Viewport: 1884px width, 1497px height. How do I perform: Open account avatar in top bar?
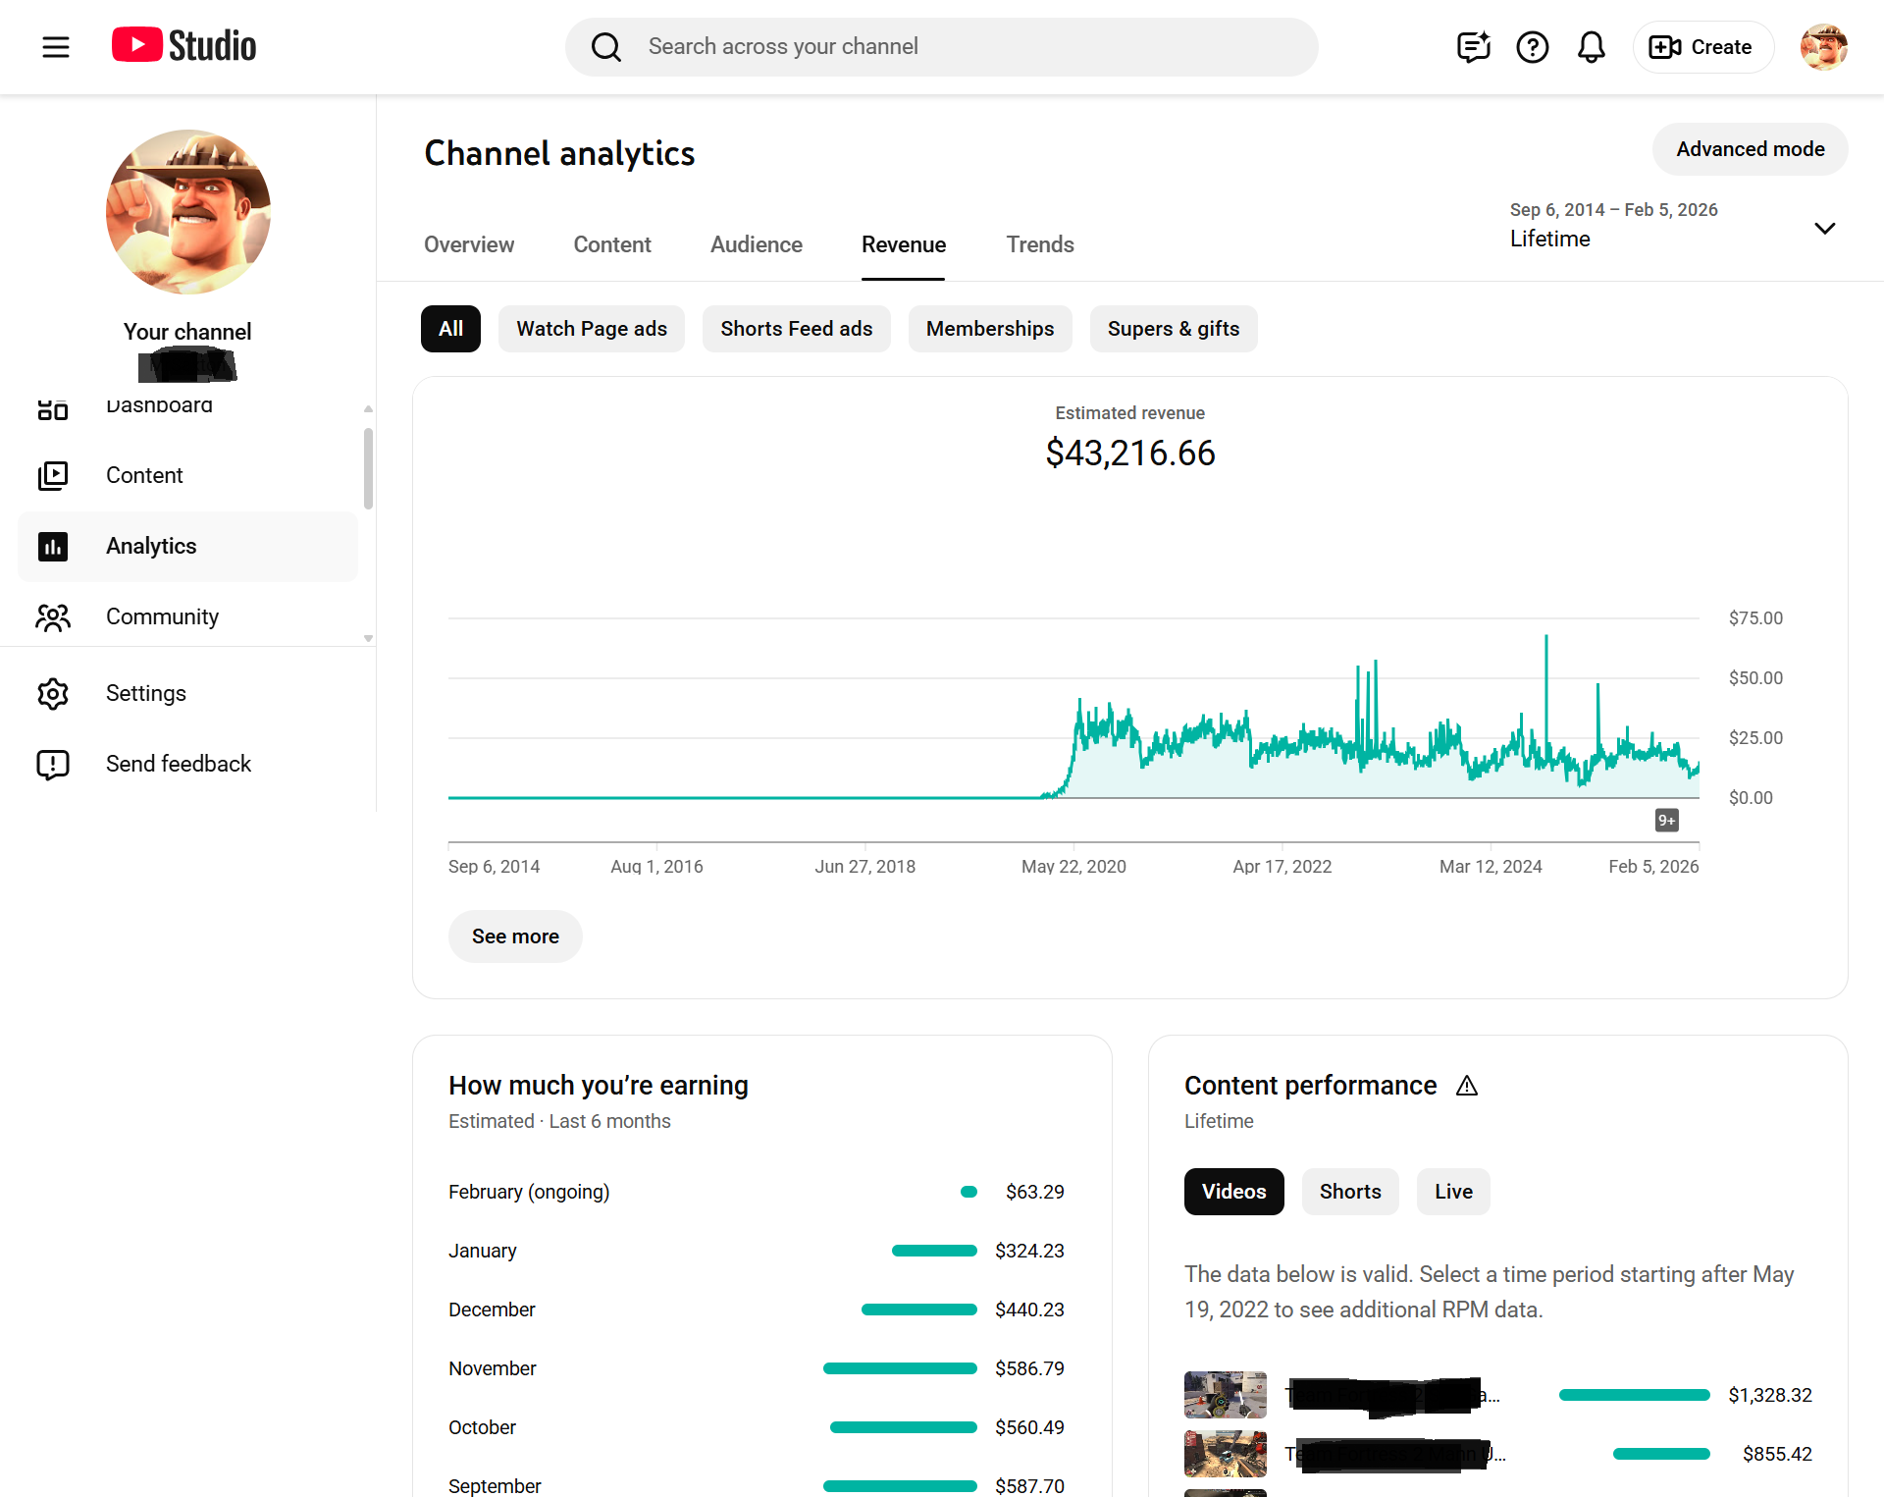pyautogui.click(x=1823, y=46)
